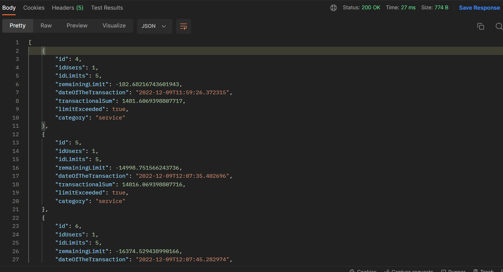Toggle line wrapping in the response viewer
Viewport: 503px width, 272px height.
[183, 26]
